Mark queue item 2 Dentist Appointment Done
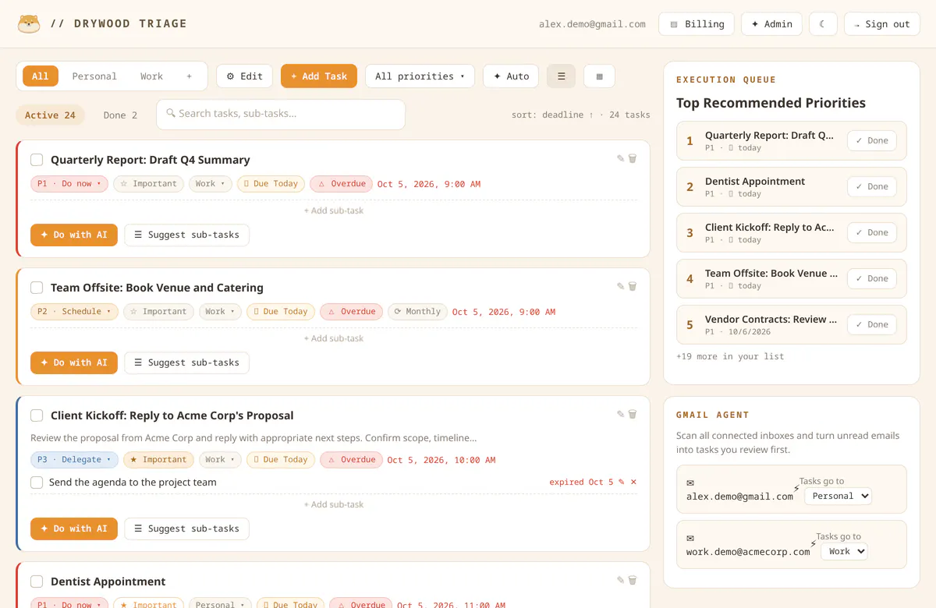936x608 pixels. [x=872, y=187]
